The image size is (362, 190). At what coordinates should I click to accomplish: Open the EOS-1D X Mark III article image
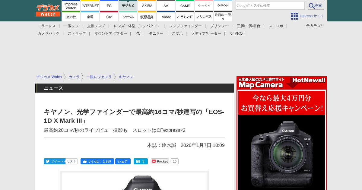[134, 180]
